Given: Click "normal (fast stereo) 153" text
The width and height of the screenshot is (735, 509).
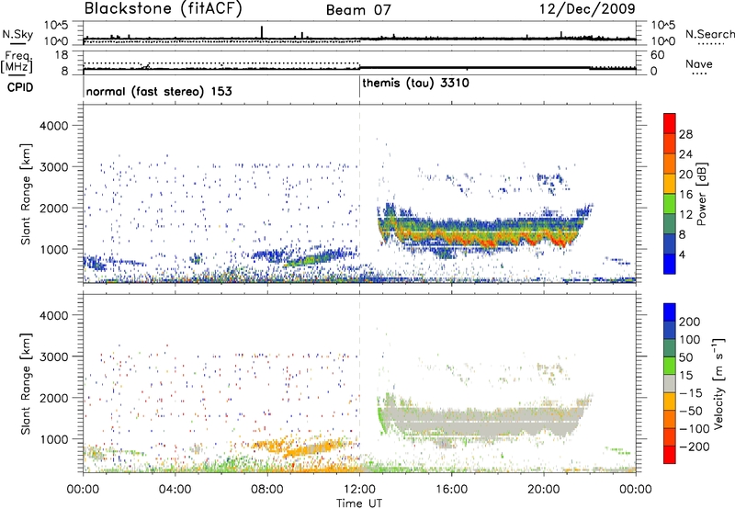Looking at the screenshot, I should point(159,91).
